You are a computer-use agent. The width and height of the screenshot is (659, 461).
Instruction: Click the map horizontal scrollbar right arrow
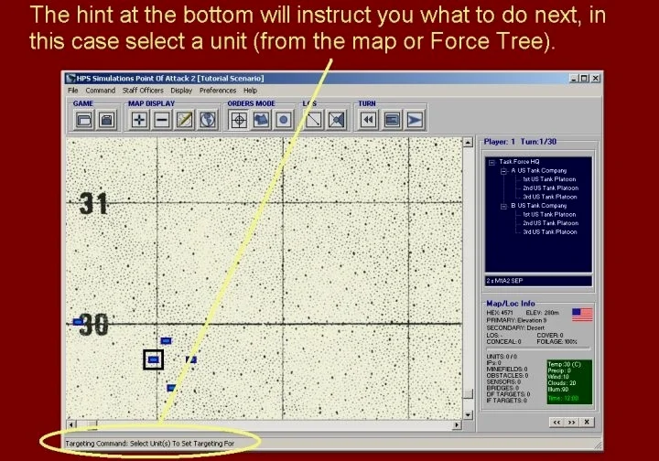coord(457,425)
